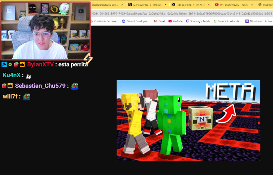Image resolution: width=273 pixels, height=175 pixels.
Task: Select the soa30.png tab
Action: click(x=265, y=5)
